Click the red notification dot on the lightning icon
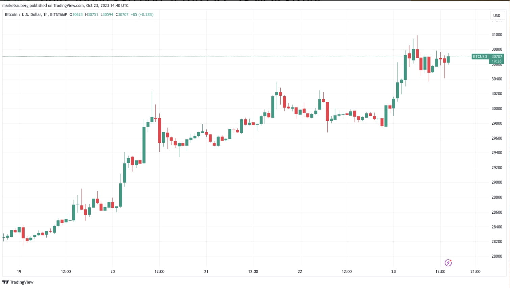 tap(451, 261)
